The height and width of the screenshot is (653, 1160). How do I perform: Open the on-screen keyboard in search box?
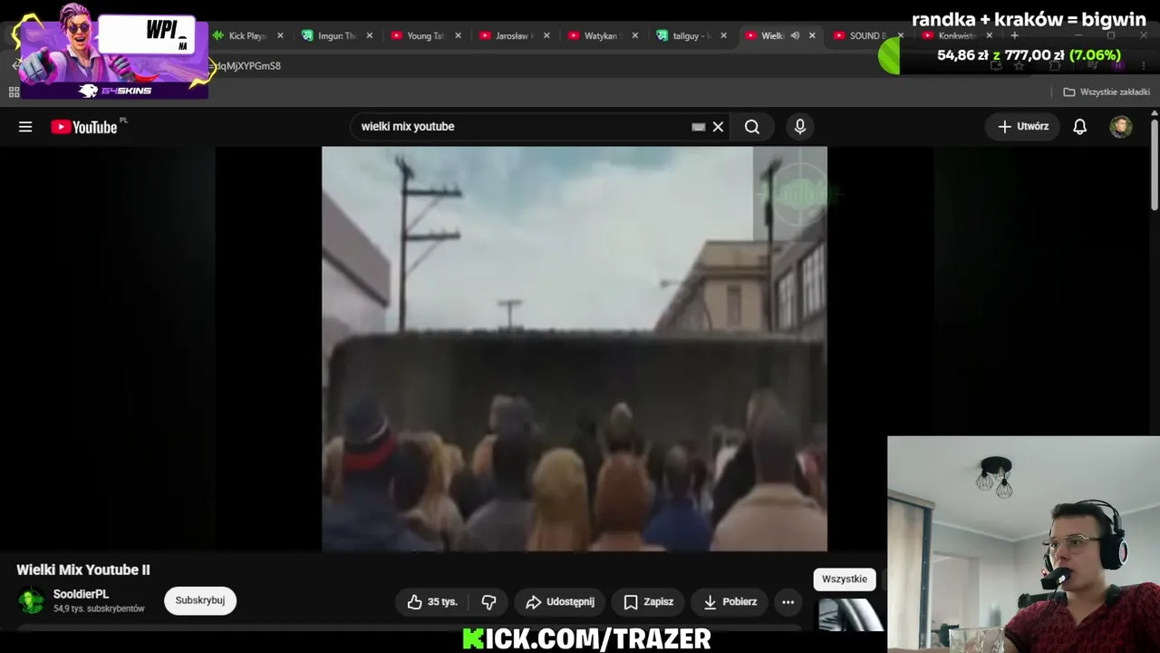pos(698,127)
